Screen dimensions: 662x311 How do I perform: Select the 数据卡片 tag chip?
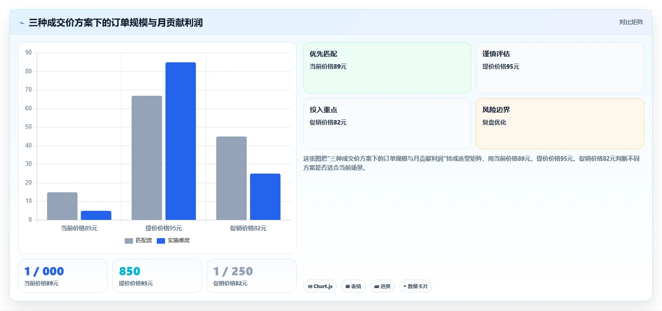(x=415, y=286)
